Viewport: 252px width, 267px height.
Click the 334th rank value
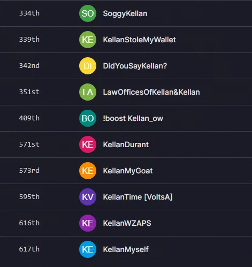29,13
